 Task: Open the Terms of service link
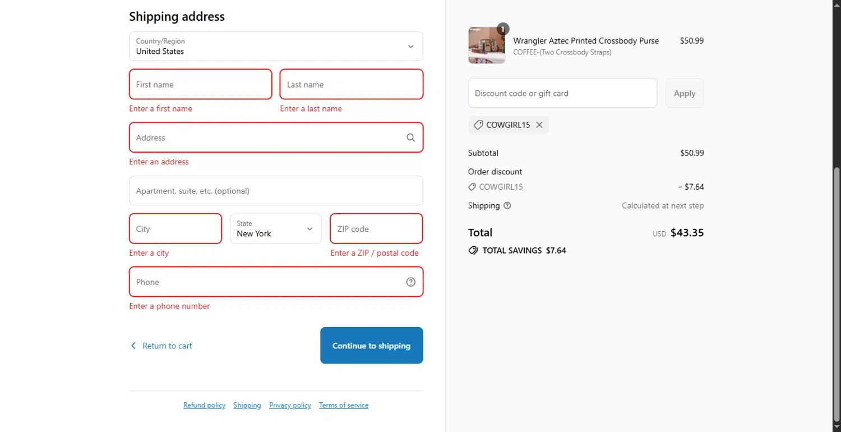point(344,406)
